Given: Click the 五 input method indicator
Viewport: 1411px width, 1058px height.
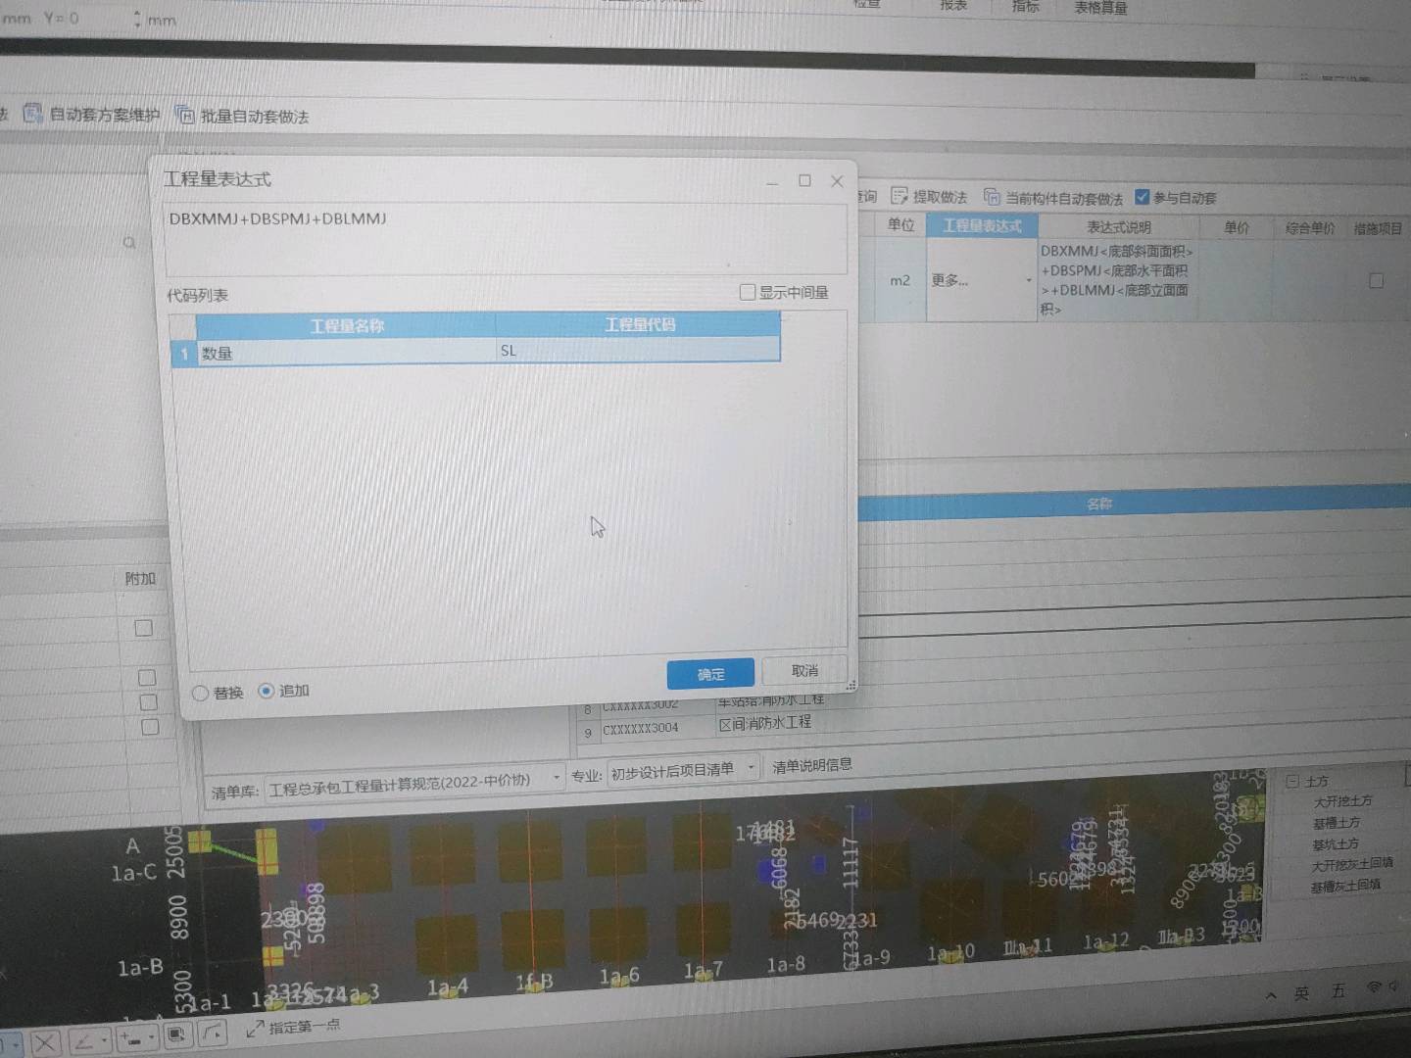Looking at the screenshot, I should 1338,990.
